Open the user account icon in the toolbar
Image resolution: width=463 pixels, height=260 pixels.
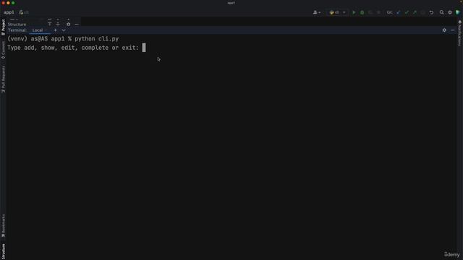tap(317, 12)
